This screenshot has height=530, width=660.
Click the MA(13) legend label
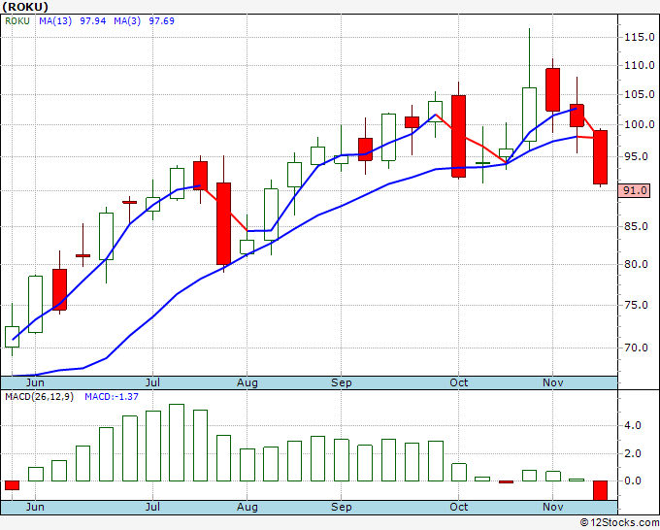coord(55,21)
